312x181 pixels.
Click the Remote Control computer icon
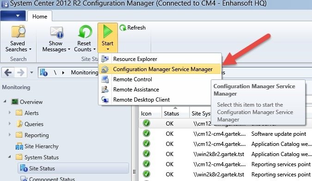(105, 79)
